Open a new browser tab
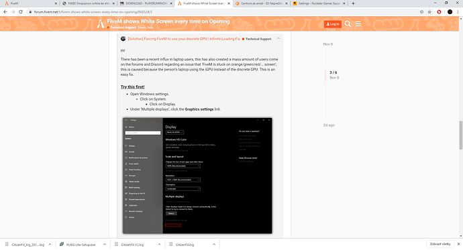This screenshot has width=463, height=250. (x=353, y=3)
